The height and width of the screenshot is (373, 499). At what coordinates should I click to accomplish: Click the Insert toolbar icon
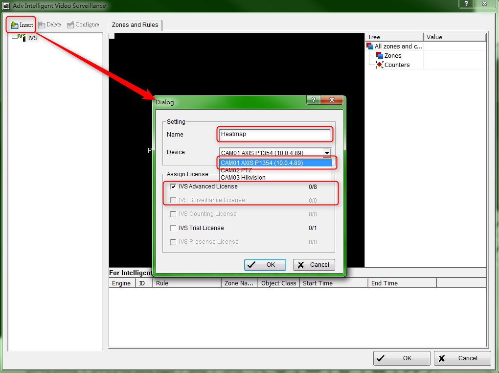click(x=15, y=25)
